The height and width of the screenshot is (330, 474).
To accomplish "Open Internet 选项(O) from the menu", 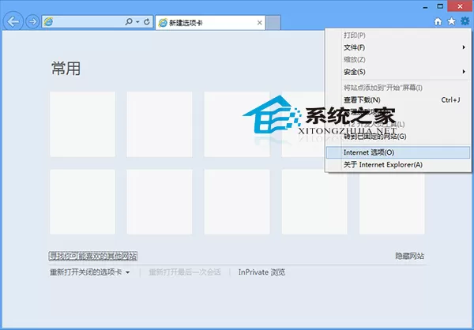I will pyautogui.click(x=398, y=152).
